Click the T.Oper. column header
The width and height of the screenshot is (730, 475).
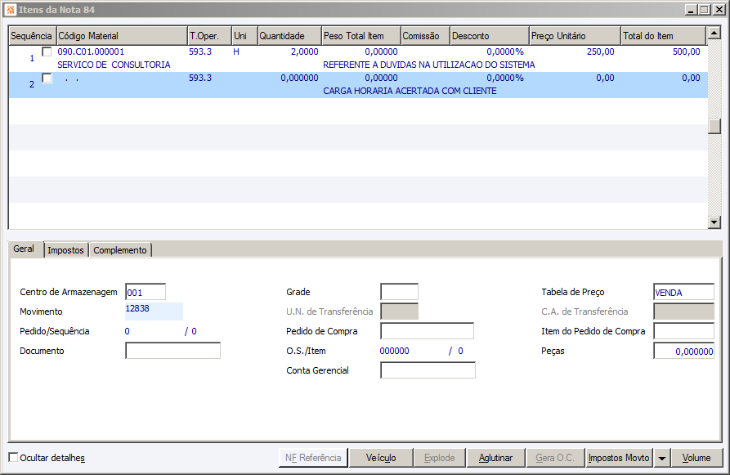(x=209, y=36)
